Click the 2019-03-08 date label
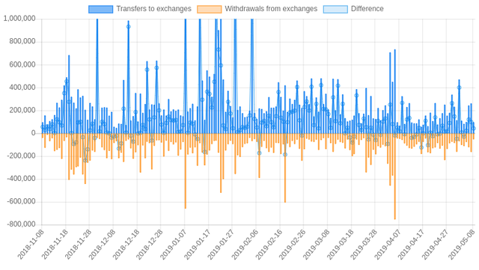479x270 pixels. click(316, 245)
